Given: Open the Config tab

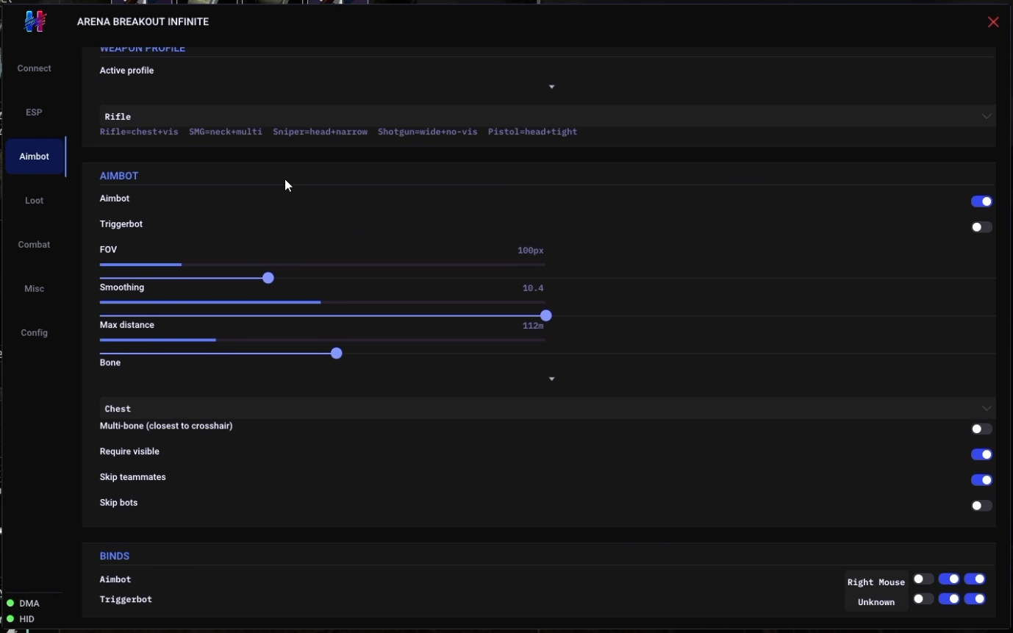Looking at the screenshot, I should tap(35, 333).
